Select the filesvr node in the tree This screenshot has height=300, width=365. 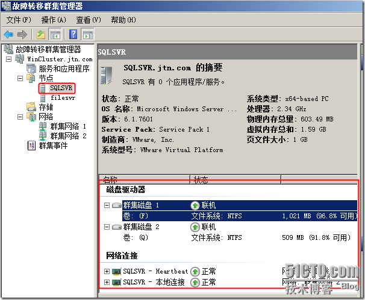tap(63, 98)
